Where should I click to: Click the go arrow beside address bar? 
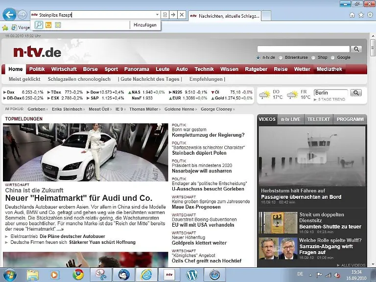click(x=173, y=15)
